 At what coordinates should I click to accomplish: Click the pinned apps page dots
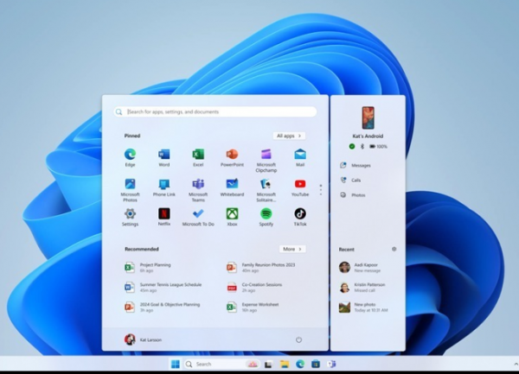click(320, 190)
